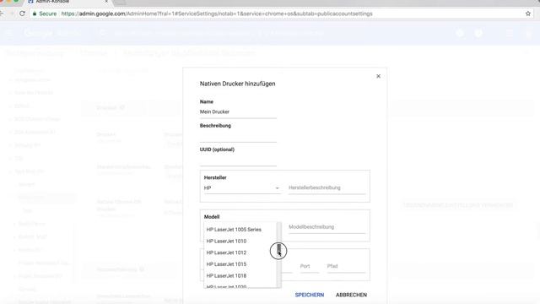Close the Nativen Drucker hinzufügen dialog
540x304 pixels.
tap(378, 76)
